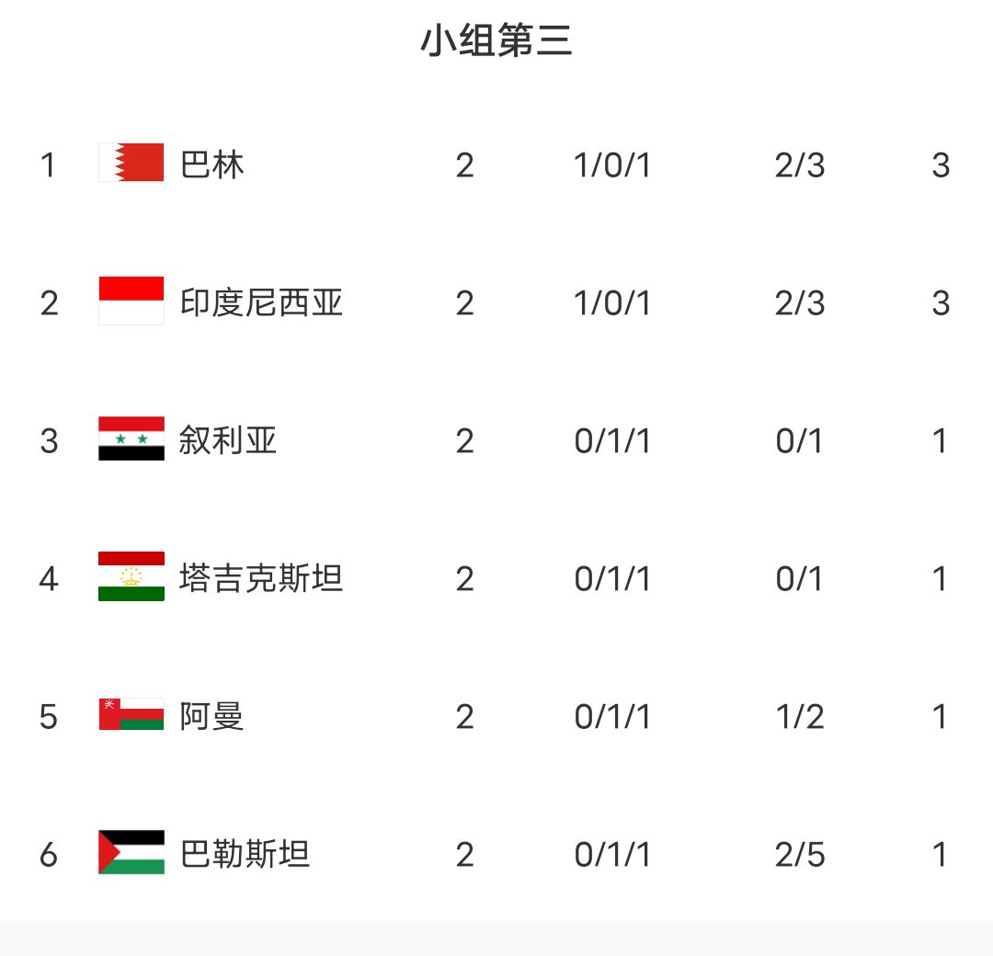Click the Syria flag icon

pos(131,438)
